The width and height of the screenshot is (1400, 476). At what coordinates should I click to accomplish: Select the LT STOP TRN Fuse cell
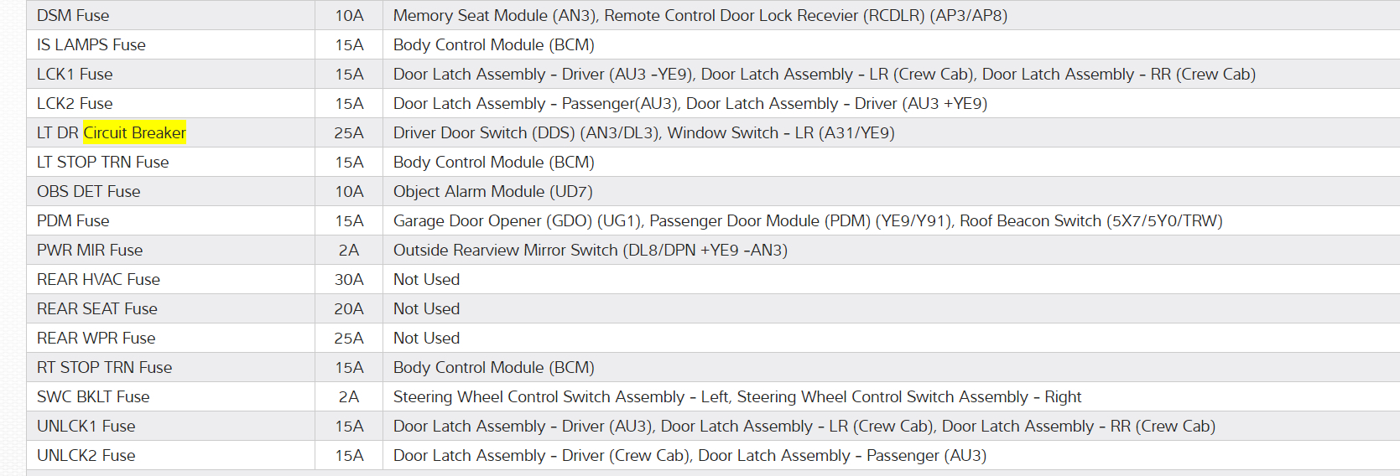click(102, 162)
